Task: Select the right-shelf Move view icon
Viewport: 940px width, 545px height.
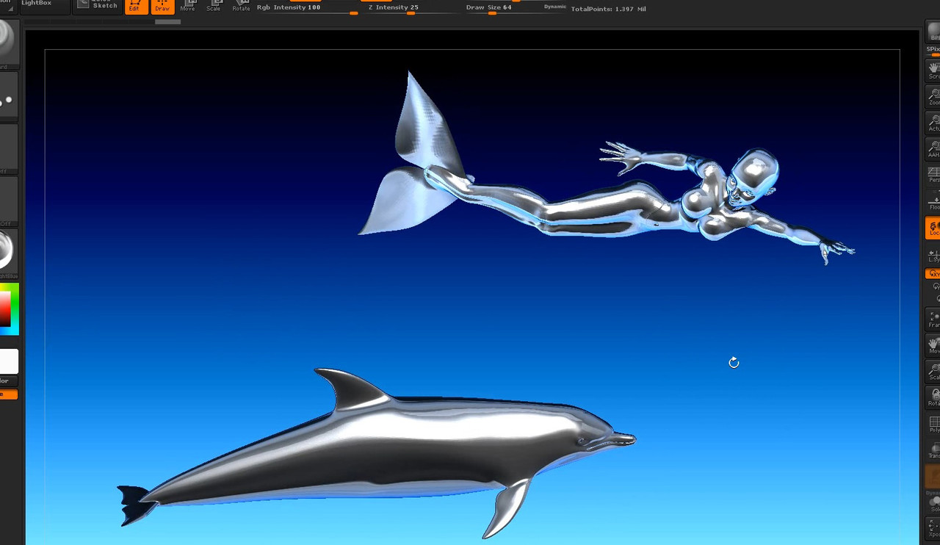Action: pos(933,345)
